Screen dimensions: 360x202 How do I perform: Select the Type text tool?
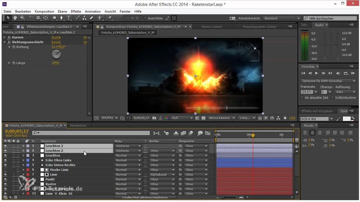69,18
